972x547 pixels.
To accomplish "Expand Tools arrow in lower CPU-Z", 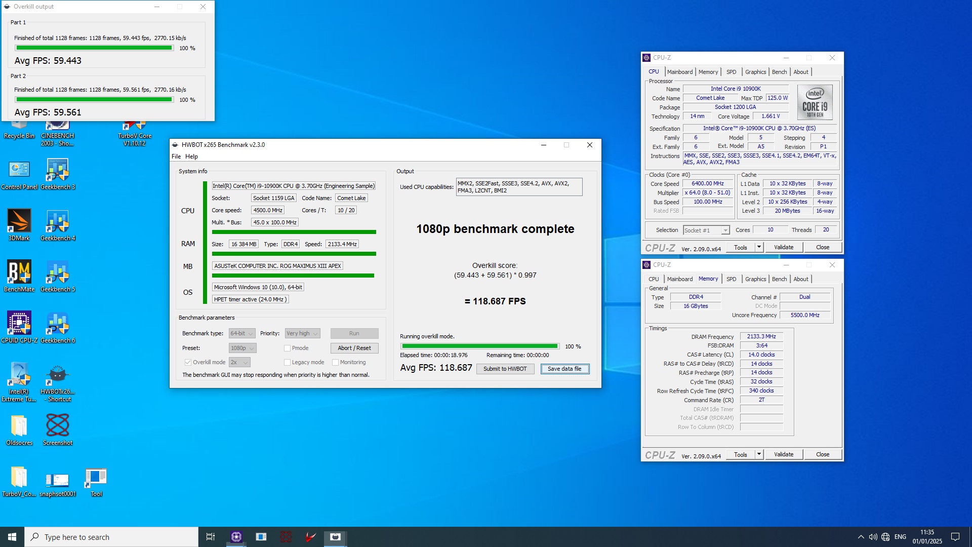I will 759,454.
